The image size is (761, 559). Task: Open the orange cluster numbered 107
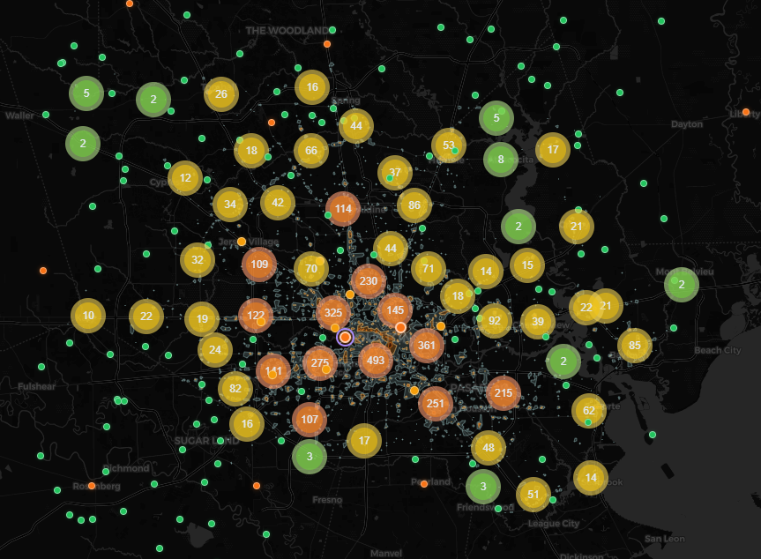point(309,420)
